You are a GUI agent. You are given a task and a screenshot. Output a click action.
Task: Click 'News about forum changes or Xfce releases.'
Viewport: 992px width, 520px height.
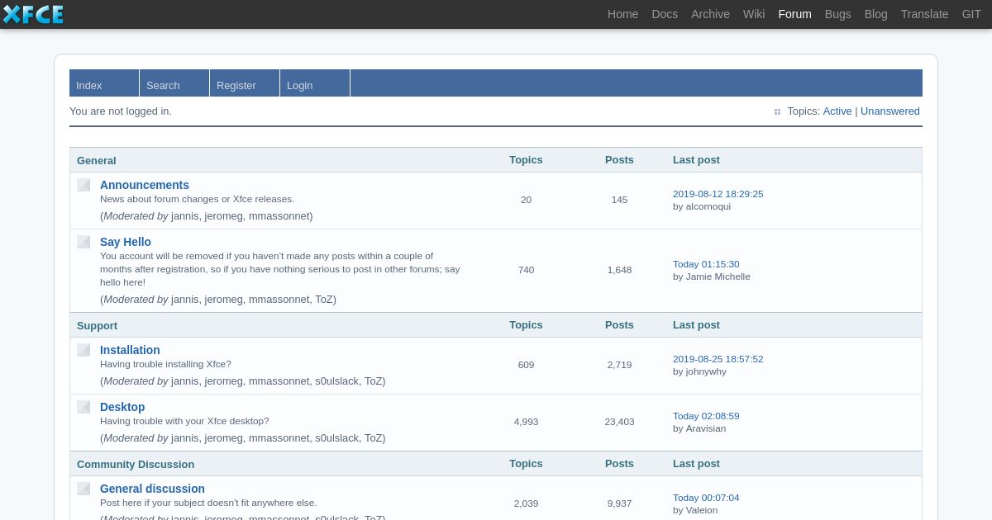pyautogui.click(x=197, y=199)
